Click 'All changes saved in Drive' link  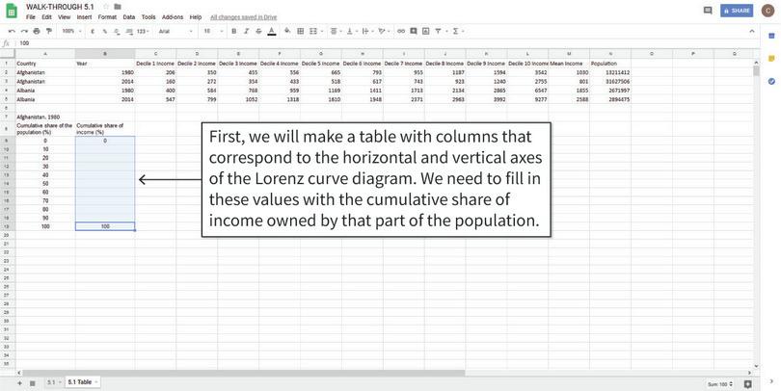[244, 17]
